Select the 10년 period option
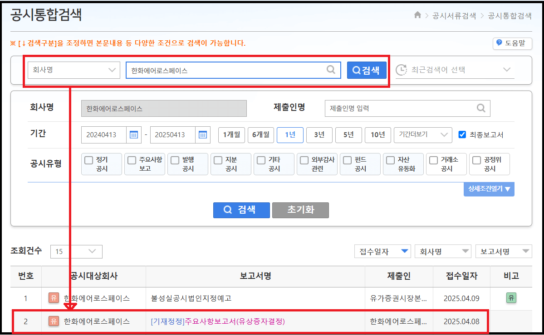The image size is (544, 335). pos(378,134)
